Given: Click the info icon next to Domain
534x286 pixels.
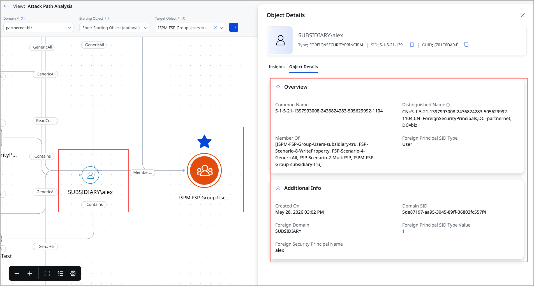Looking at the screenshot, I should point(23,19).
